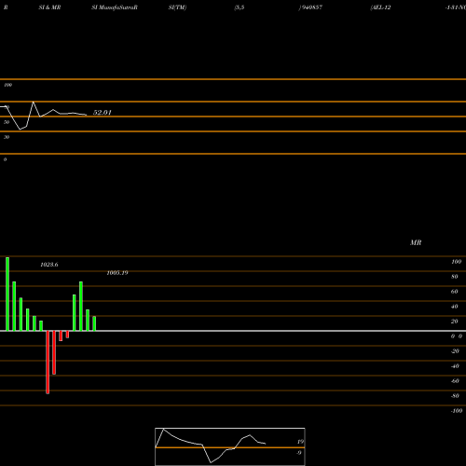Click the 80 label on the MR axis

454,277
